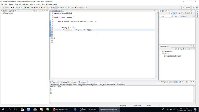199x112 pixels.
Task: Click the New file toolbar icon
Action: coord(2,7)
